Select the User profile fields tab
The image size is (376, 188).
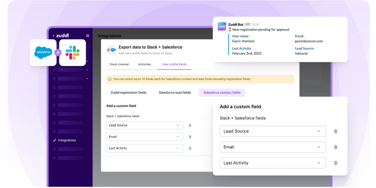click(x=174, y=64)
